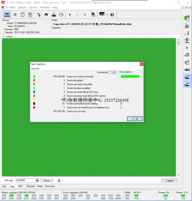Open the Service menu
This screenshot has height=201, width=192.
(33, 8)
